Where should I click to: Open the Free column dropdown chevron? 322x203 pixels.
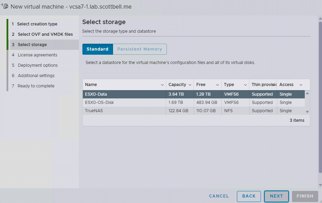218,85
